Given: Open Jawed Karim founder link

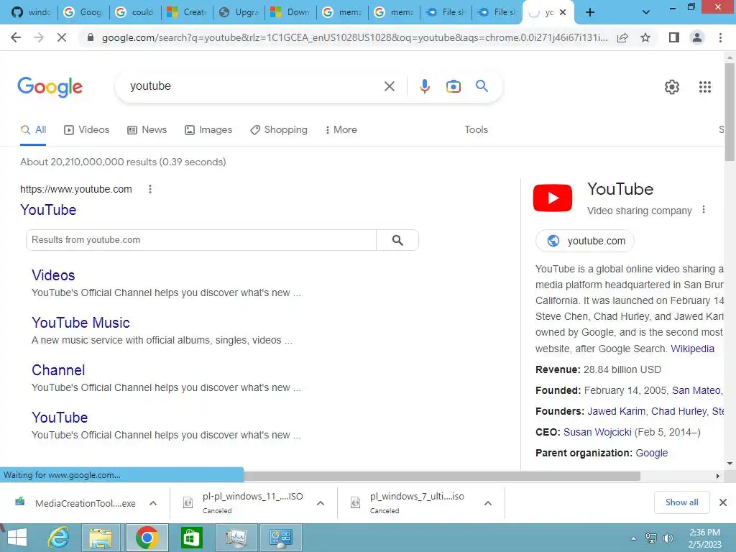Looking at the screenshot, I should 616,412.
